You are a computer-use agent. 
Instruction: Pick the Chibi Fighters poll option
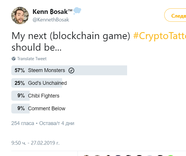44,96
